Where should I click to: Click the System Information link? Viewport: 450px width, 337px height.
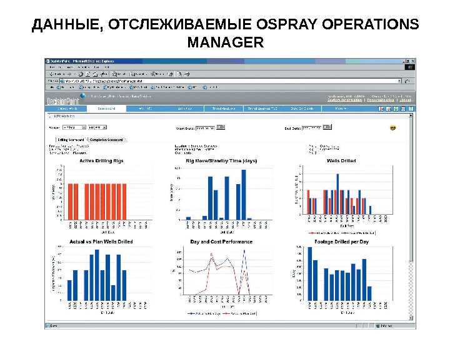(344, 100)
